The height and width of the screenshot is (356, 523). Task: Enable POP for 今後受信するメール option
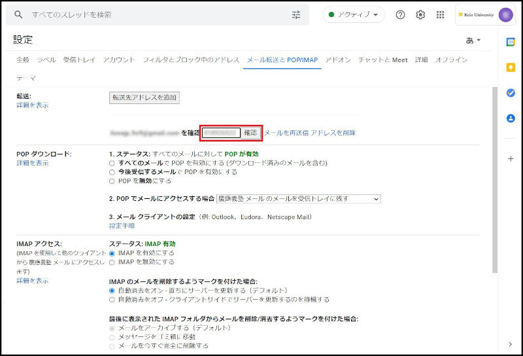(x=112, y=171)
